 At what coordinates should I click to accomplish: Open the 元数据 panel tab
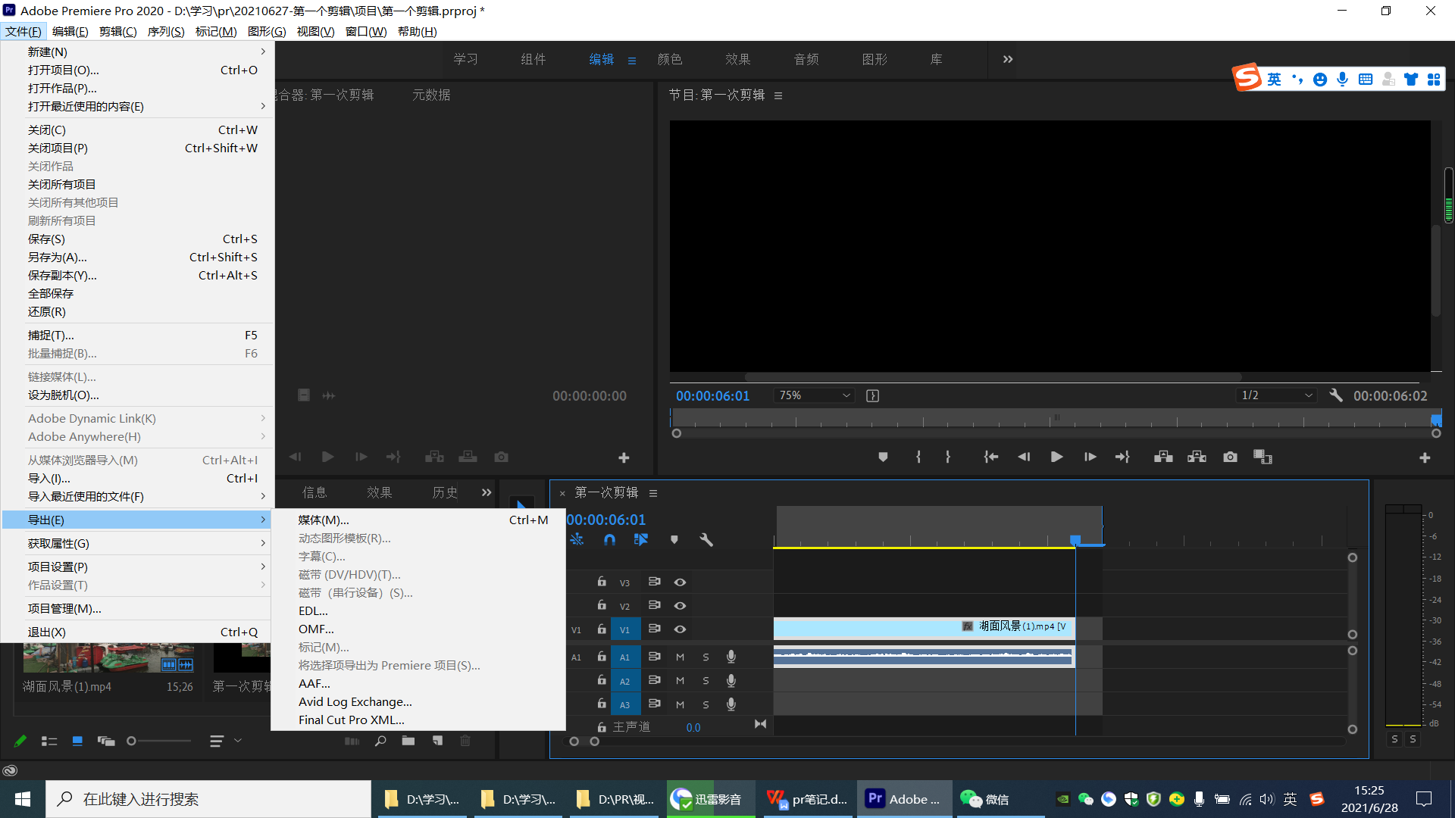coord(431,95)
